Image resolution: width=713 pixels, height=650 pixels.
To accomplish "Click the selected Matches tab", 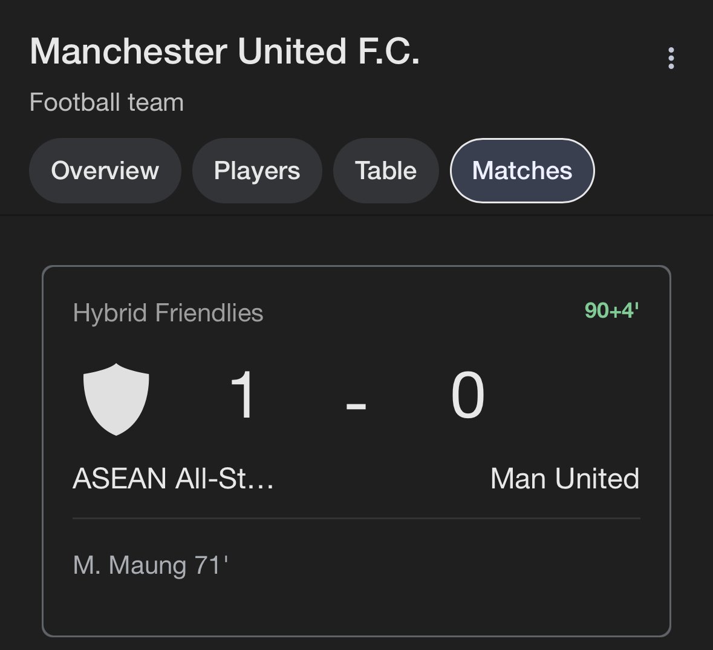I will 522,171.
